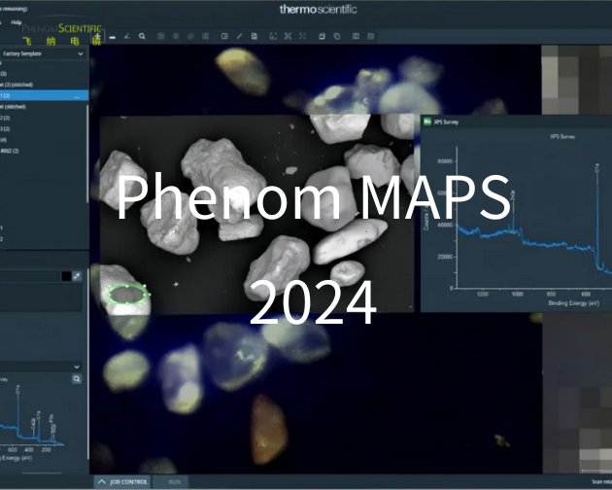The height and width of the screenshot is (490, 612).
Task: Select the "(stitched)" row under the highlighted item
Action: coord(43,106)
